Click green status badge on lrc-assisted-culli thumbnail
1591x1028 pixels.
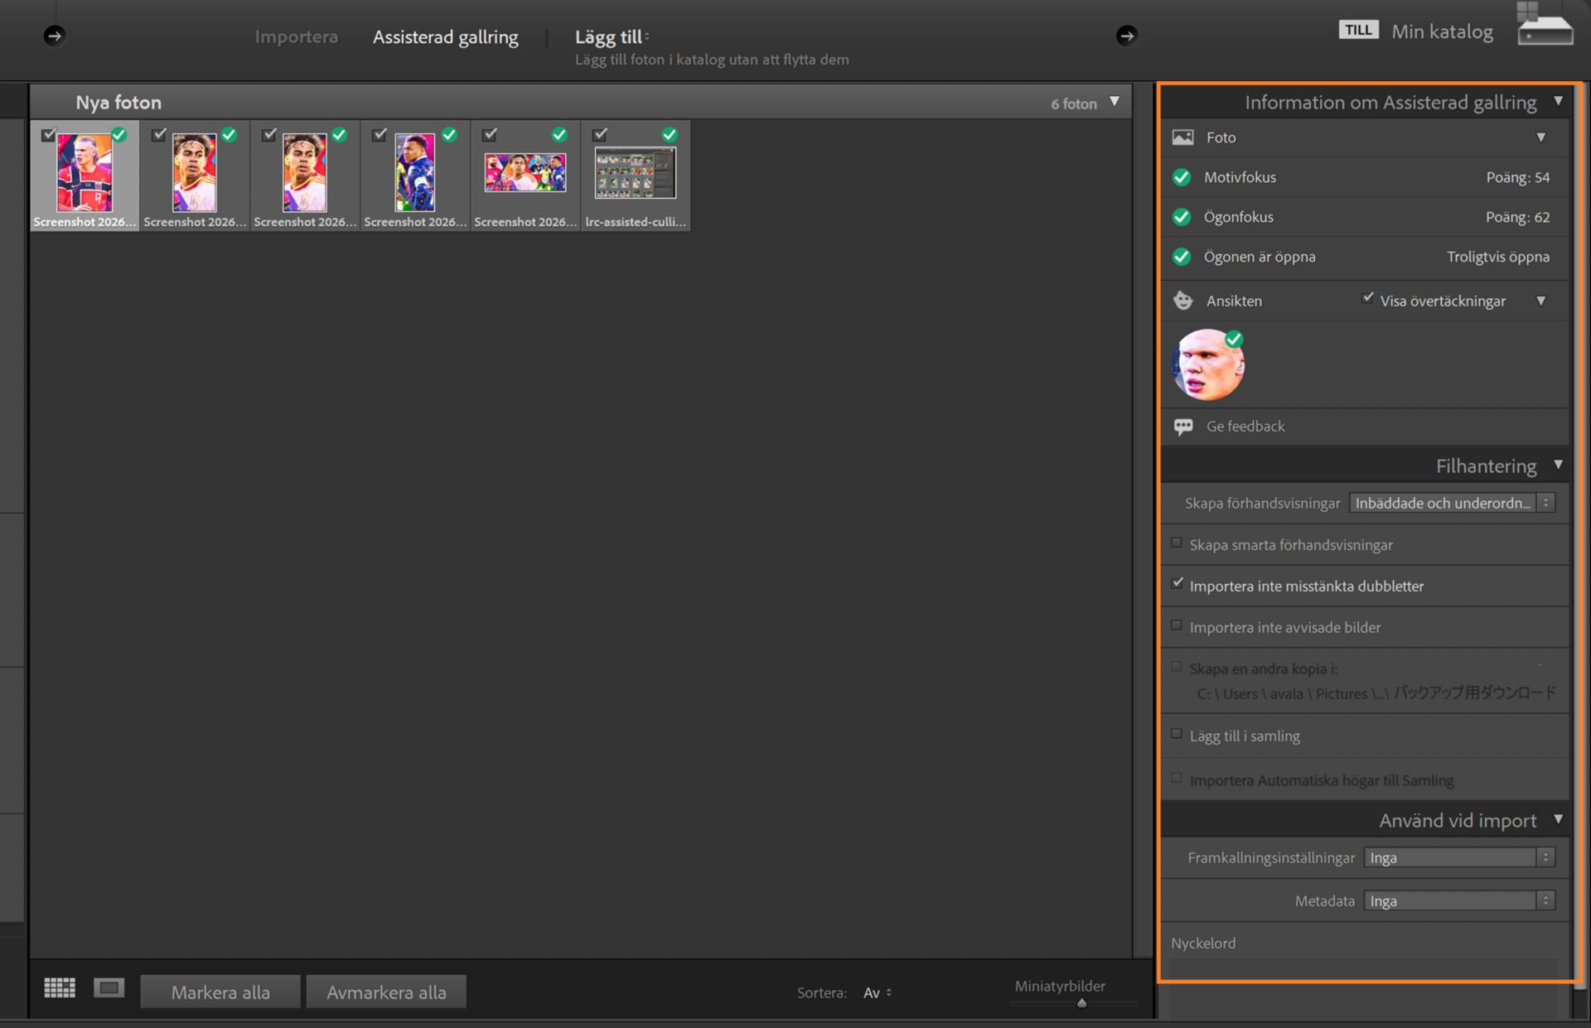point(670,134)
